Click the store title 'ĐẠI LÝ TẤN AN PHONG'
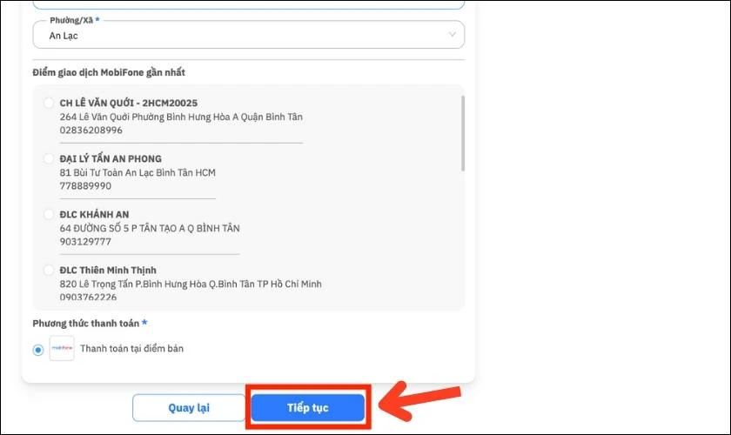This screenshot has height=435, width=731. tap(111, 159)
